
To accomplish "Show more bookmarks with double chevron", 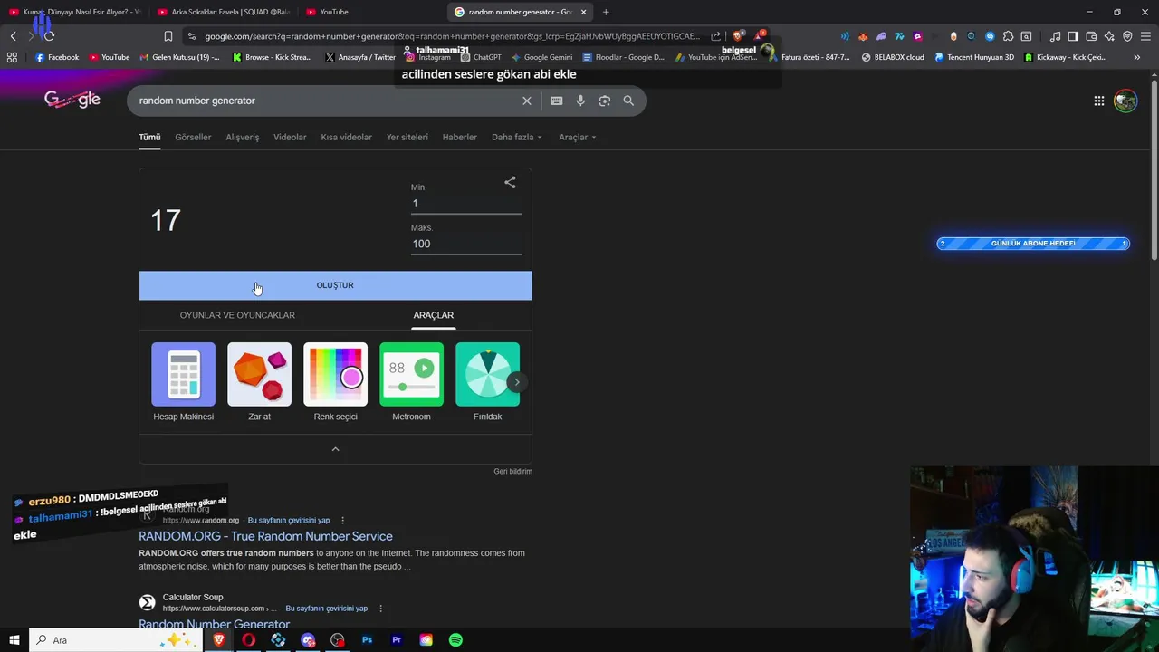I will pos(1136,57).
